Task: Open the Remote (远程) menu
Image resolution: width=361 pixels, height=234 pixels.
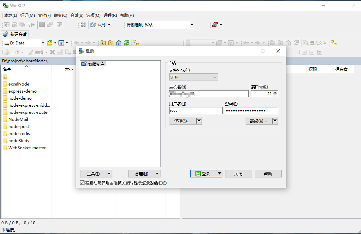Action: tap(110, 15)
